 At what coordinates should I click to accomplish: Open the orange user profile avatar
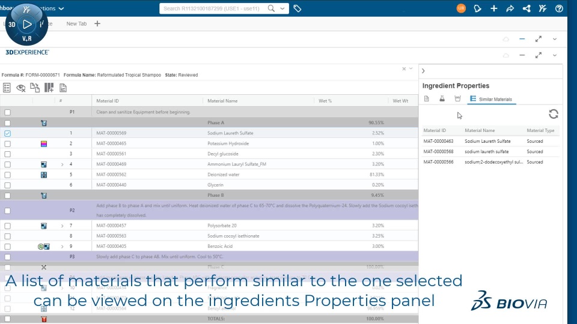461,8
